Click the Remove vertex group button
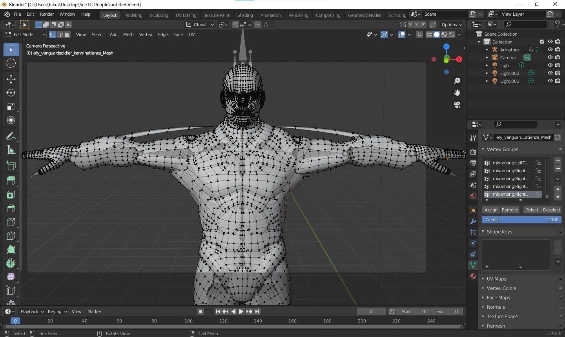Image resolution: width=565 pixels, height=337 pixels. click(510, 210)
